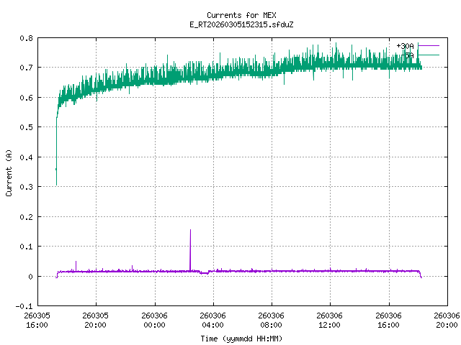Click the 260306 12:00 x-axis tick label
Viewport: 461px width, 345px height.
330,320
